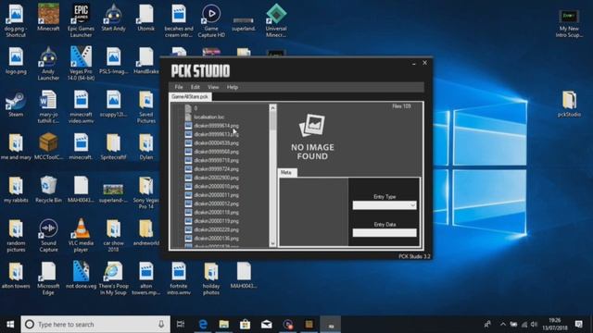Open Task View on the taskbar
593x333 pixels.
[181, 325]
